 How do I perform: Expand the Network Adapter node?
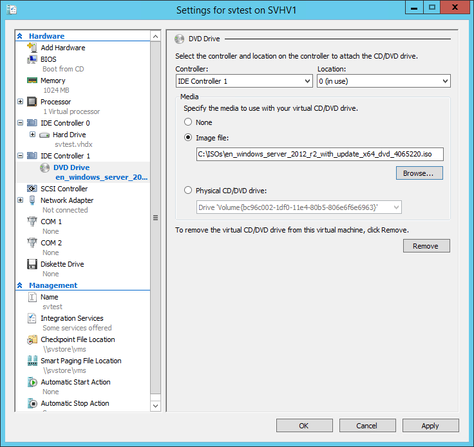click(20, 200)
